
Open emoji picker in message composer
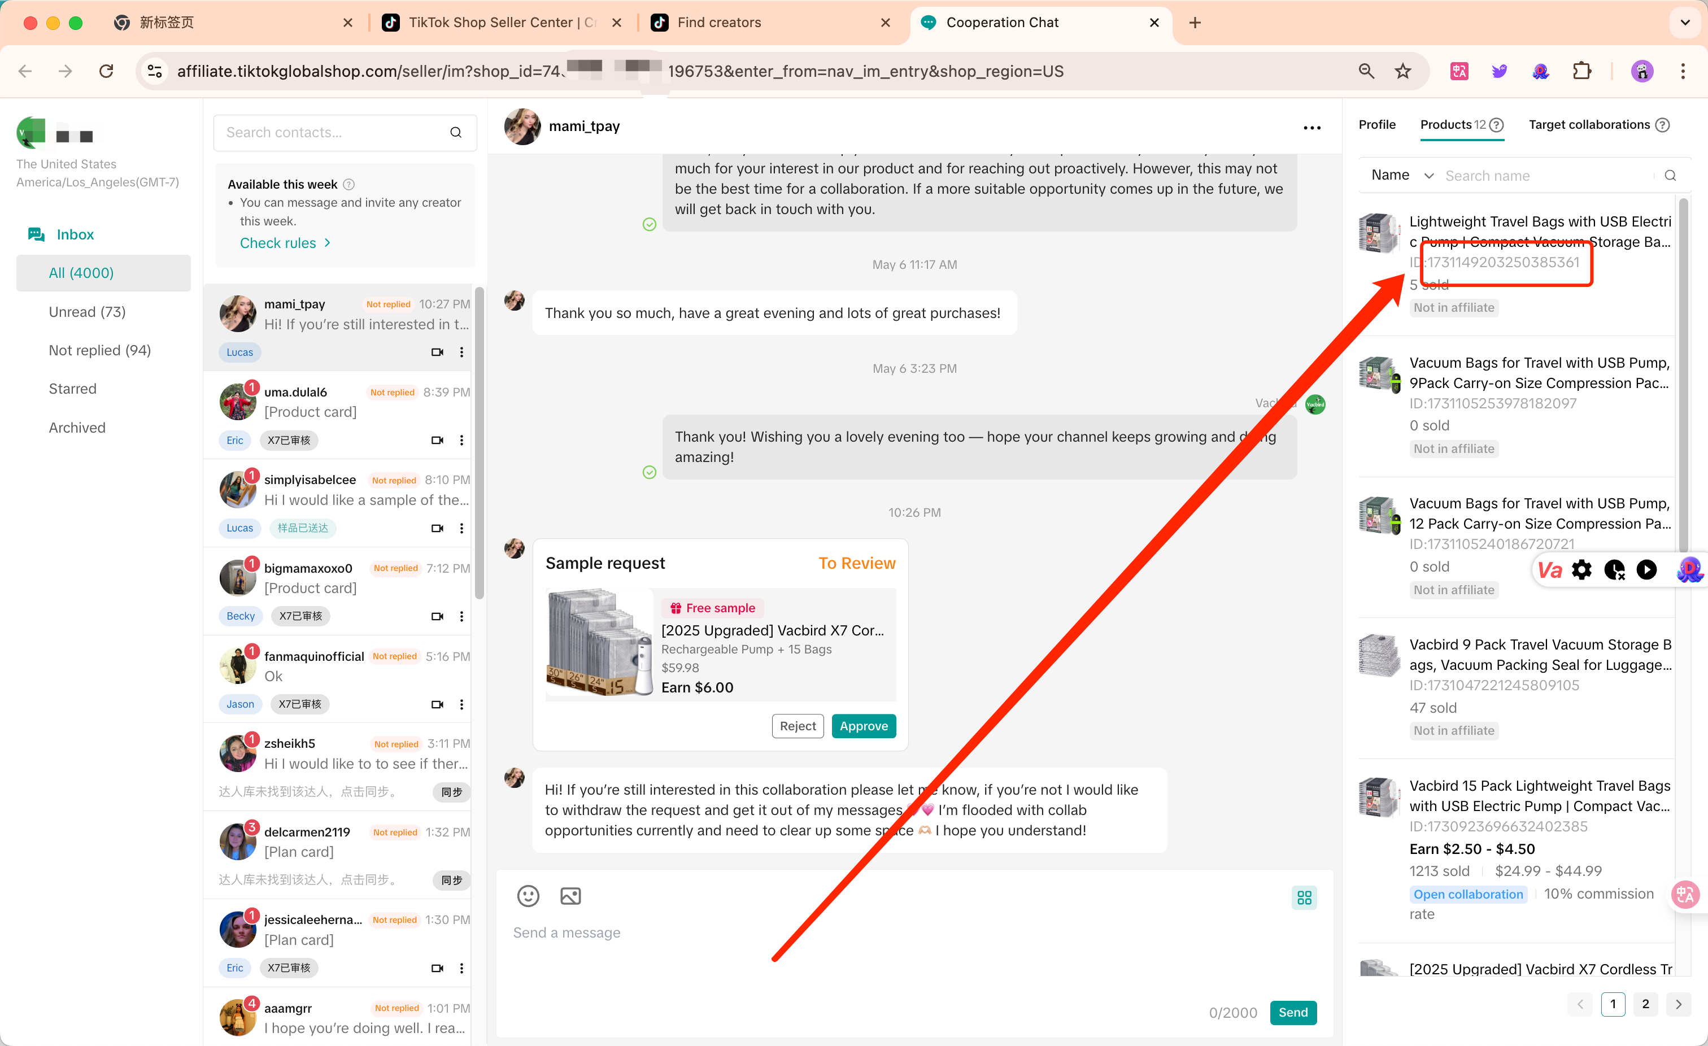click(528, 896)
